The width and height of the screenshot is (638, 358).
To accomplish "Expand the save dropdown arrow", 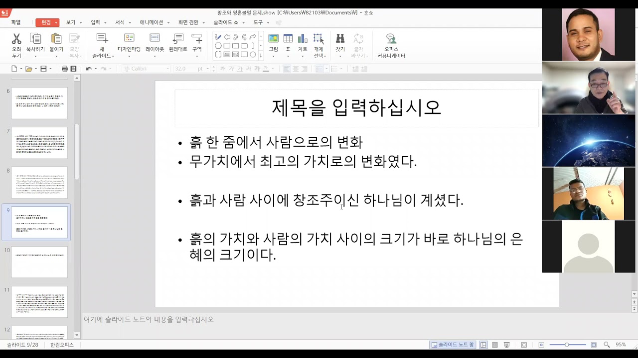I will pos(50,69).
